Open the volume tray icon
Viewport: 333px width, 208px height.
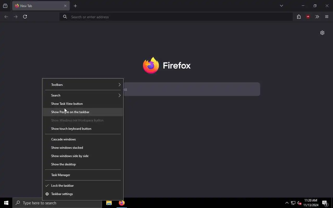299,203
